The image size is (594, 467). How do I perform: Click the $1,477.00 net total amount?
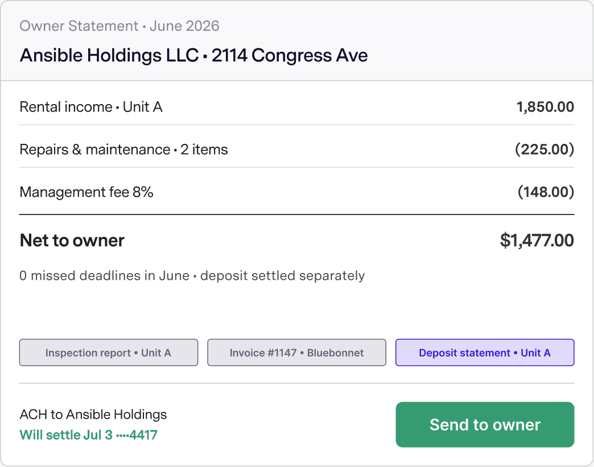click(537, 240)
